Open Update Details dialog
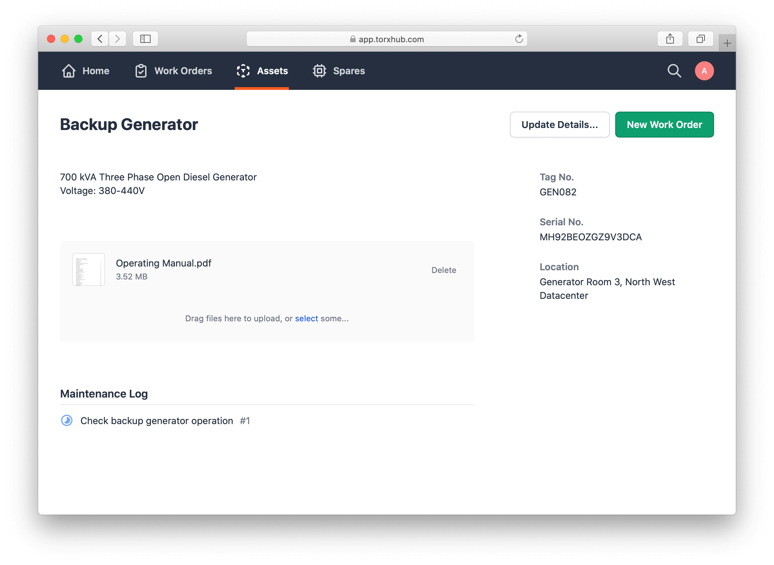The height and width of the screenshot is (565, 774). pyautogui.click(x=559, y=125)
